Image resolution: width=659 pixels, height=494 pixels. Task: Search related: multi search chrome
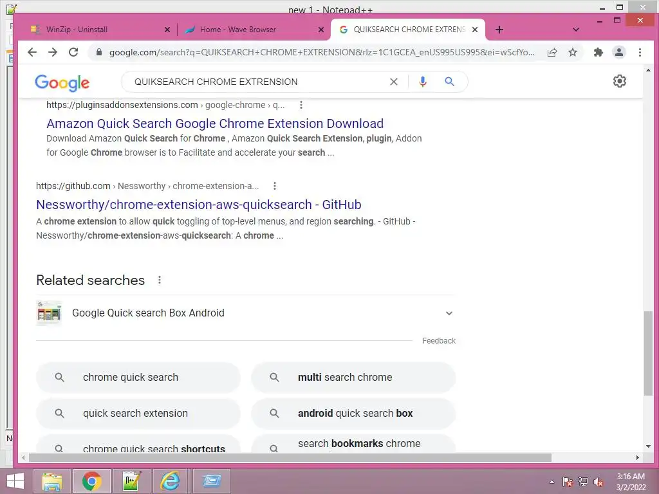[x=353, y=377]
